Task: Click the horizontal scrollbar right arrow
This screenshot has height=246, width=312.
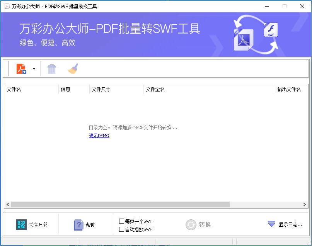Action: pyautogui.click(x=303, y=204)
